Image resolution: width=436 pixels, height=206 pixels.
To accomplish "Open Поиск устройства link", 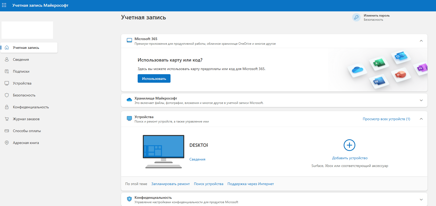I will pos(209,184).
